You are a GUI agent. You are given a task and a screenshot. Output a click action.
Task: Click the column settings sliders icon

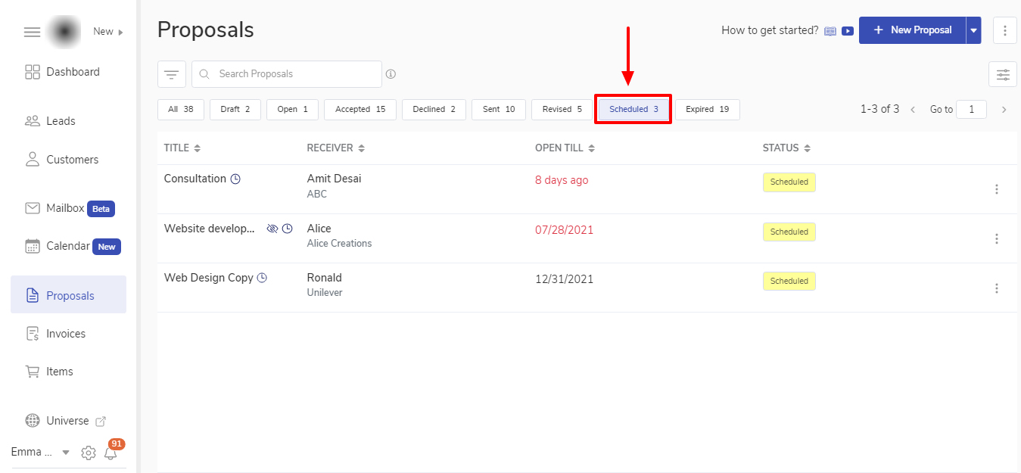coord(1003,74)
